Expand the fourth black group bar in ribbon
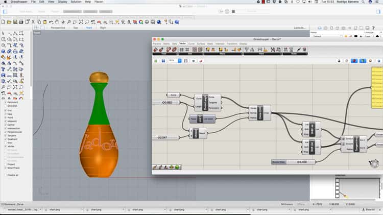This screenshot has width=383, height=215. pos(262,54)
